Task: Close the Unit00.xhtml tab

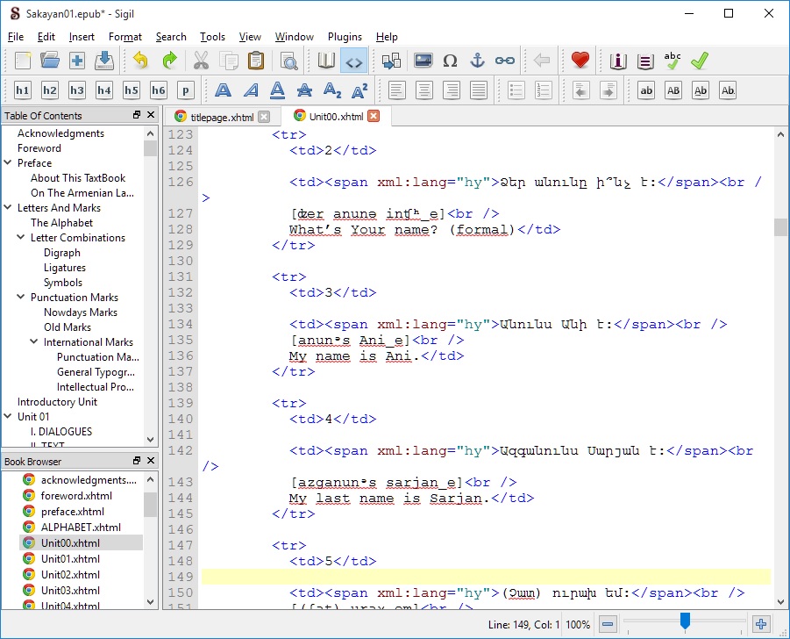Action: coord(374,116)
